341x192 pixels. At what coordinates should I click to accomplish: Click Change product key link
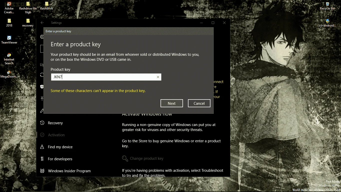click(147, 158)
